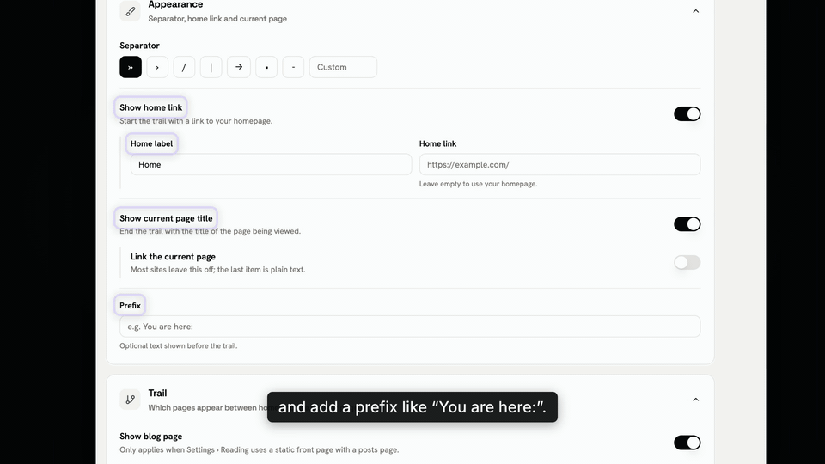Focus the Home link URL field
This screenshot has width=825, height=464.
coord(559,164)
